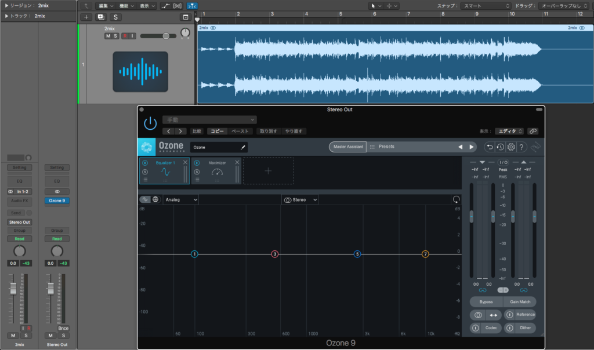Image resolution: width=594 pixels, height=350 pixels.
Task: Toggle the Dither power button
Action: pyautogui.click(x=509, y=328)
